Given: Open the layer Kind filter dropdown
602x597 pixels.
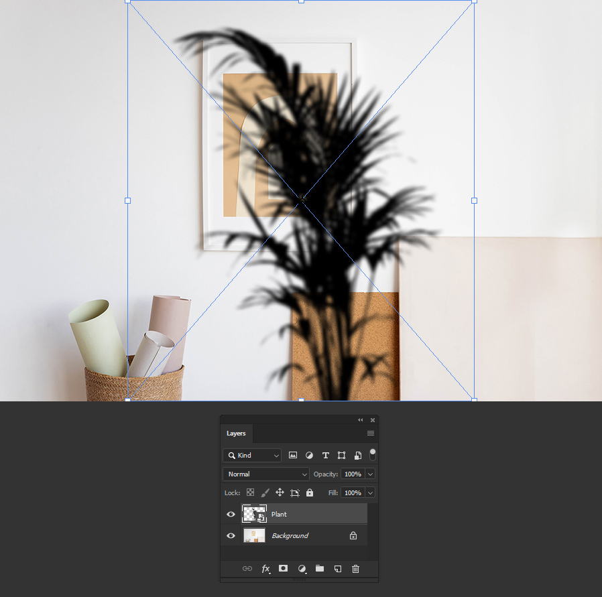Looking at the screenshot, I should pyautogui.click(x=252, y=455).
